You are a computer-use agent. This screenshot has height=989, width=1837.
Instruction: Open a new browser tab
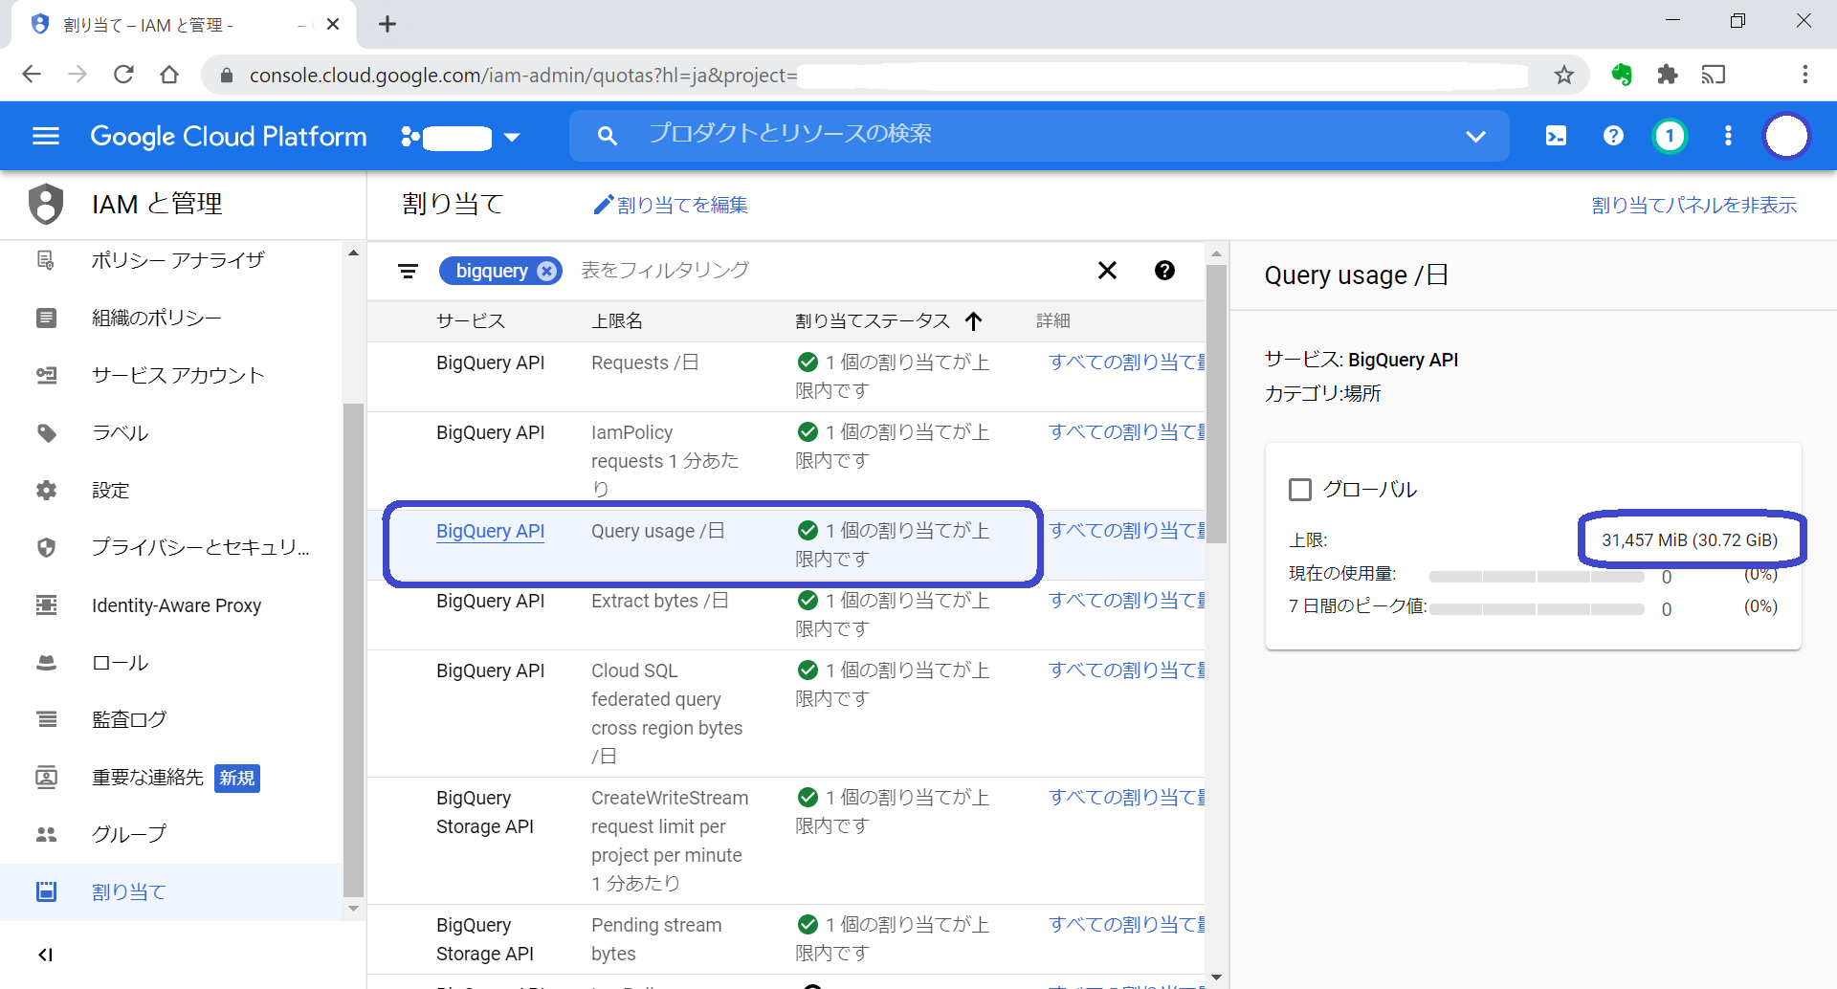tap(387, 24)
